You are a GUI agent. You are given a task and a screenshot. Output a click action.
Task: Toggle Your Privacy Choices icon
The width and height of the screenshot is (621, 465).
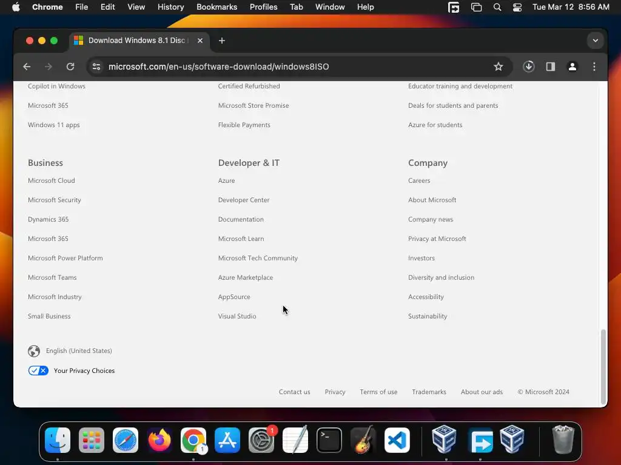click(38, 371)
